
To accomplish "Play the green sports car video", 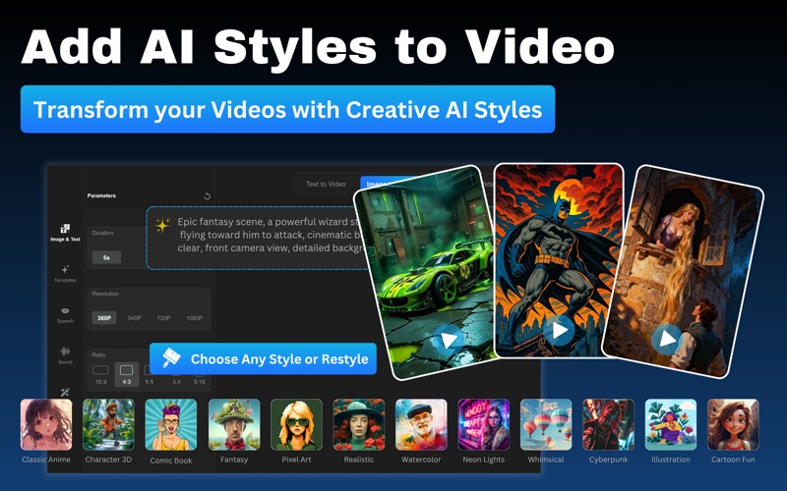I will tap(447, 340).
